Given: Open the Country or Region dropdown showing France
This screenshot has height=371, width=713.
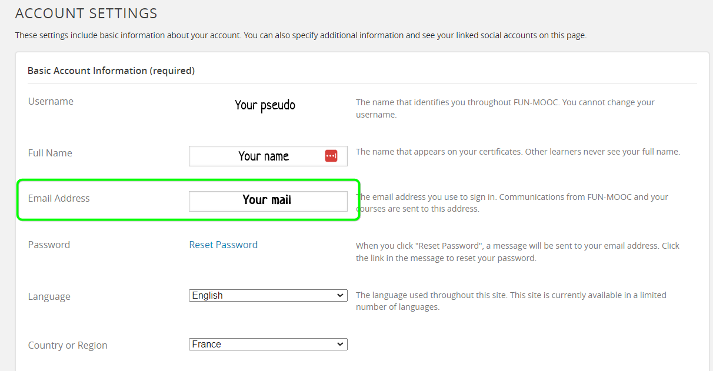Looking at the screenshot, I should click(x=268, y=345).
